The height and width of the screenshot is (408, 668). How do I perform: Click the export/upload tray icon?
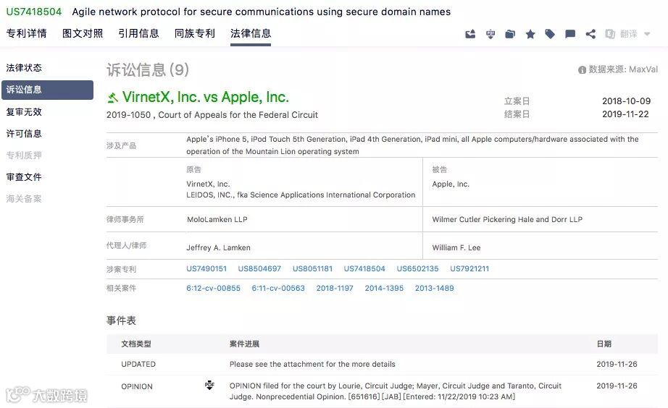470,34
